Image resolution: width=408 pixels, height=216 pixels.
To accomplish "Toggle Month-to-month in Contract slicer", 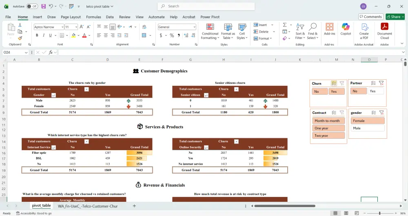I will tap(328, 120).
